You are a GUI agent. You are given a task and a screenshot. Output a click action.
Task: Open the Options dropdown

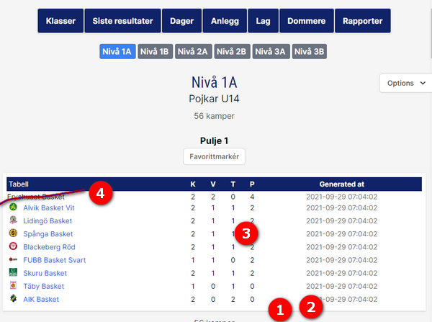[405, 83]
